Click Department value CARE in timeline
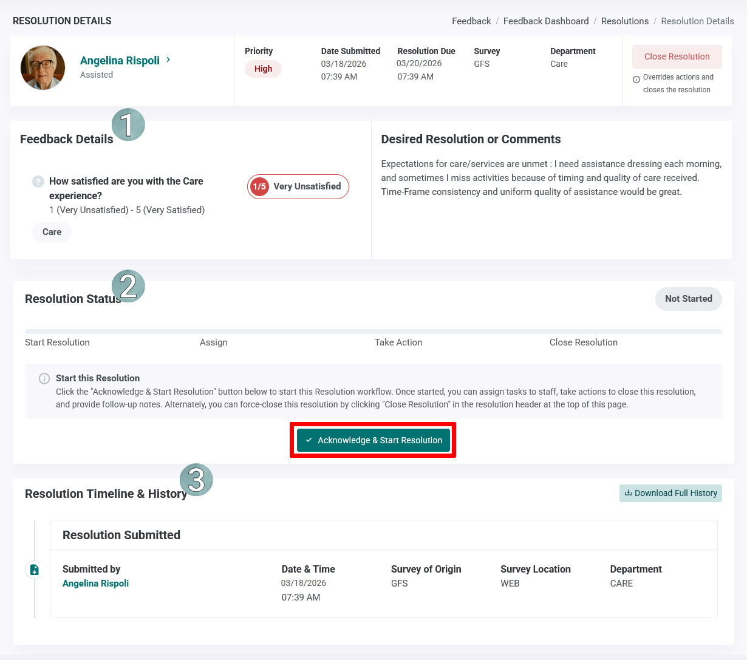747x660 pixels. click(621, 583)
